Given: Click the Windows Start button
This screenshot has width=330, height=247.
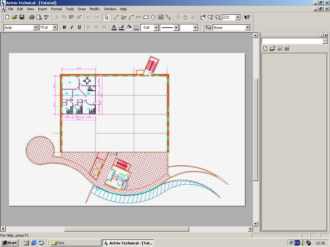Looking at the screenshot, I should pyautogui.click(x=9, y=243).
